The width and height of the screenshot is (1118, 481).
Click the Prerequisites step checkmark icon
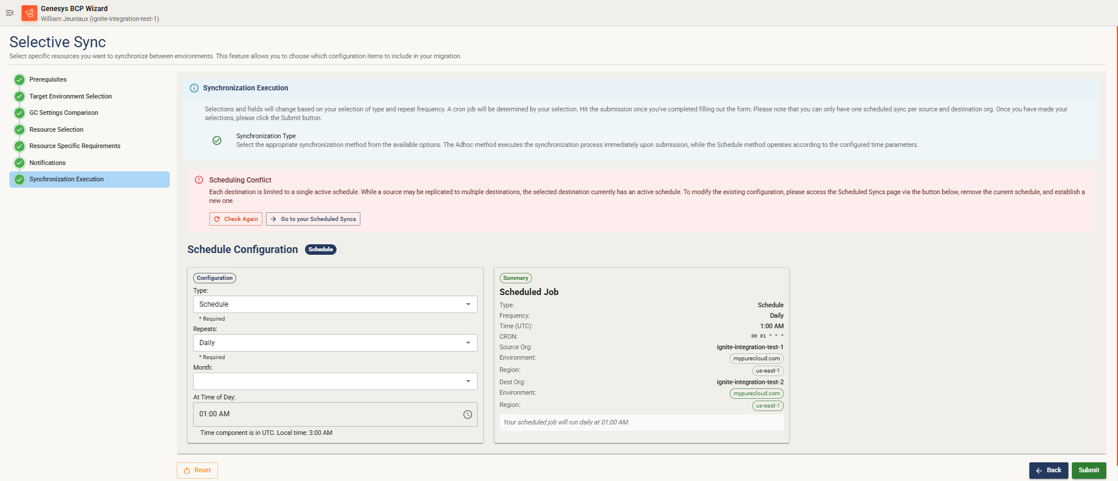tap(20, 80)
